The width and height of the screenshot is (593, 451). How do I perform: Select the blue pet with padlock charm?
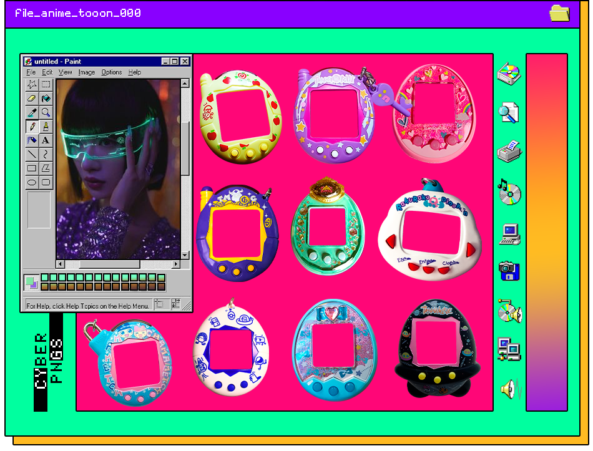pyautogui.click(x=129, y=362)
